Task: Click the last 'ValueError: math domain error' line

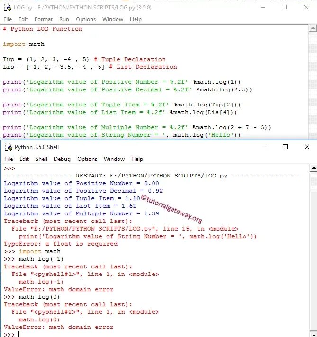Action: [59, 327]
